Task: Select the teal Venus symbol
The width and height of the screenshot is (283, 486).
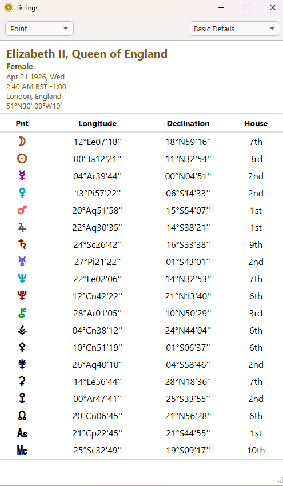Action: coord(22,193)
